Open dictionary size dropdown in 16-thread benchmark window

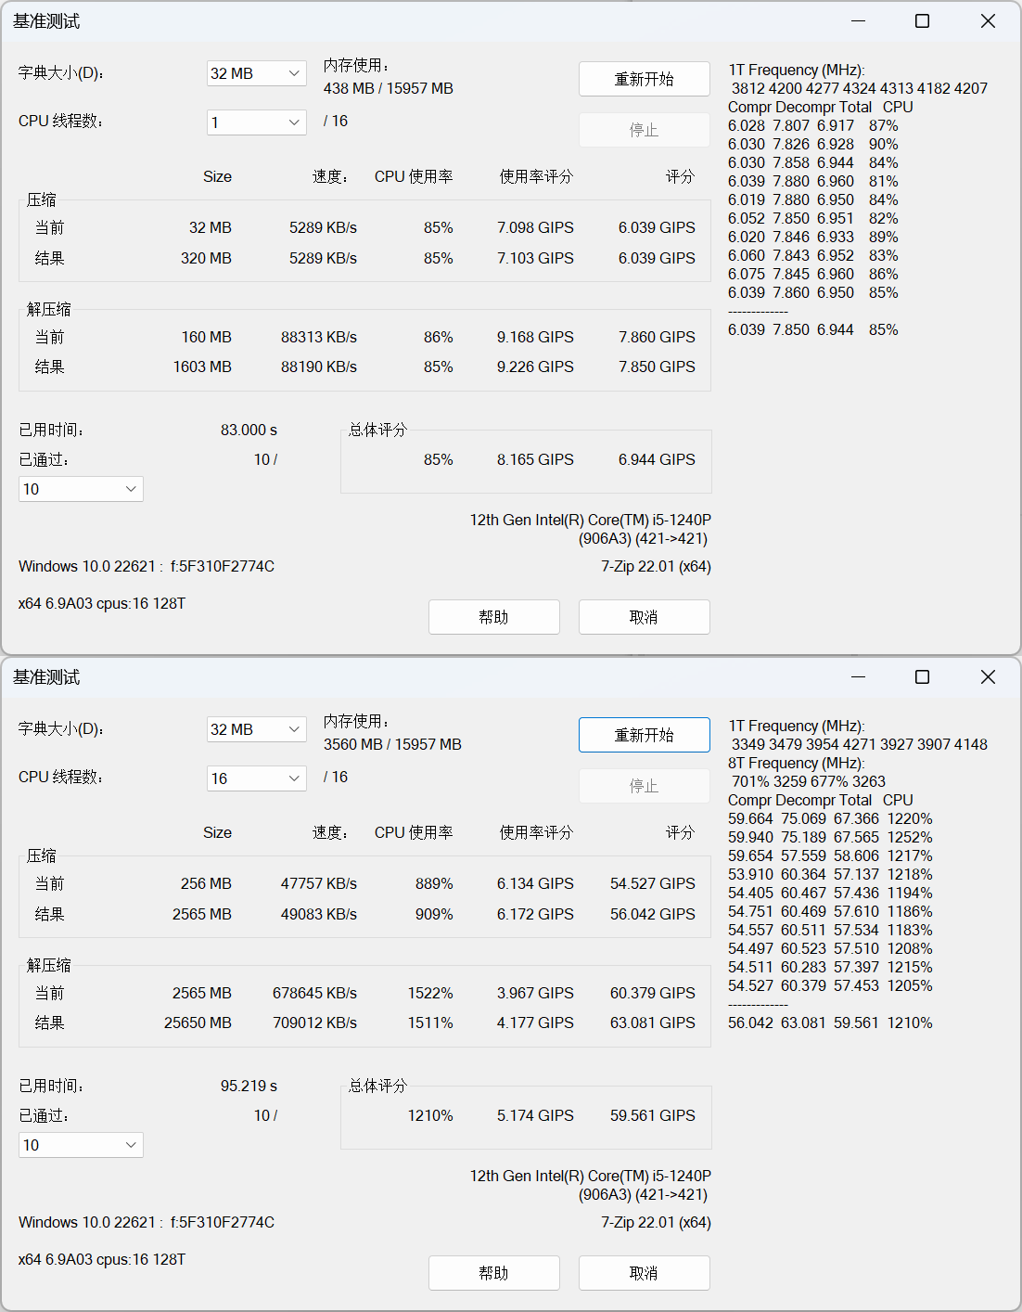pyautogui.click(x=256, y=729)
